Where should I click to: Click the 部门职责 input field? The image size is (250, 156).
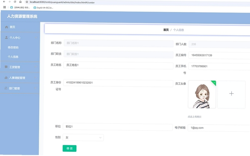click(118, 54)
